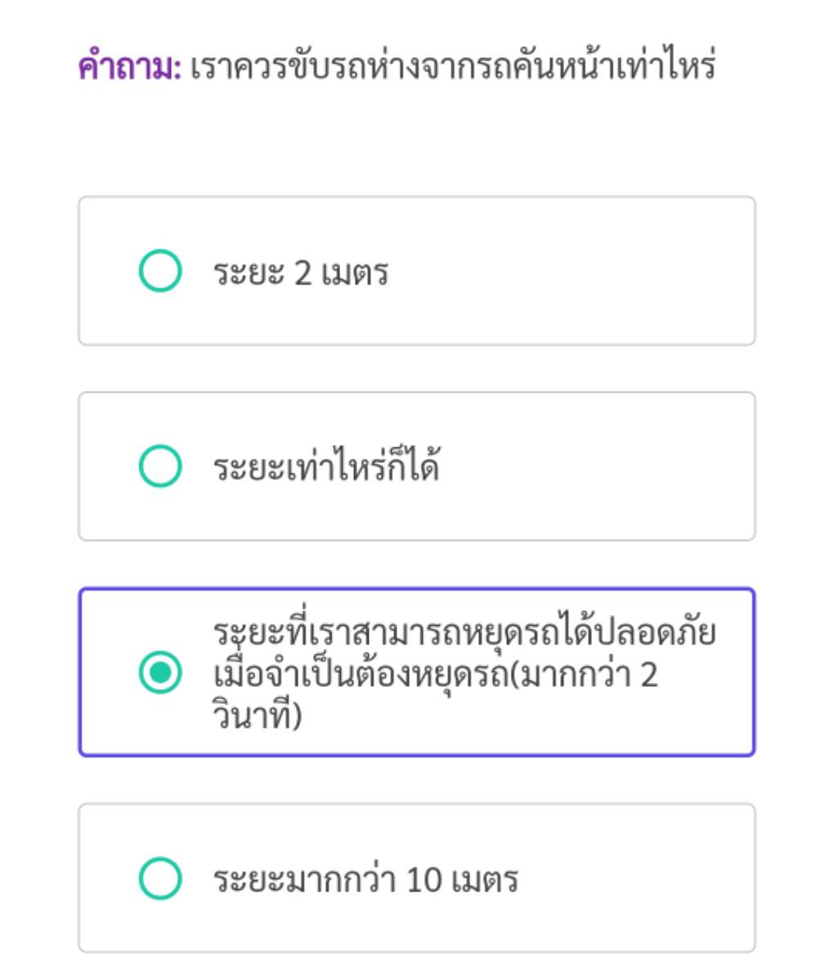Click the purple "คำถาม:" label
Screen dimensions: 834x979
pos(130,66)
